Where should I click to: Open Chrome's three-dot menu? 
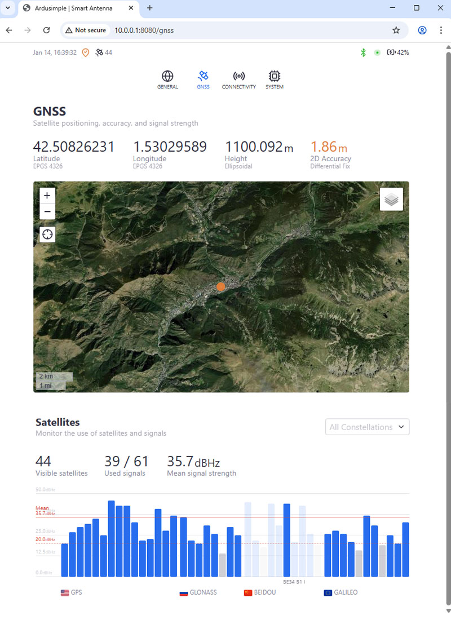pyautogui.click(x=441, y=30)
